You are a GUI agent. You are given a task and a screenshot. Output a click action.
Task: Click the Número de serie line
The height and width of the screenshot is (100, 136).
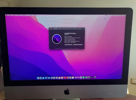70,43
